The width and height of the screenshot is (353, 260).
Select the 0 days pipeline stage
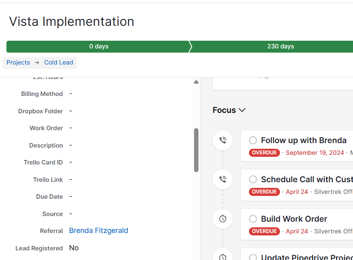pos(98,46)
